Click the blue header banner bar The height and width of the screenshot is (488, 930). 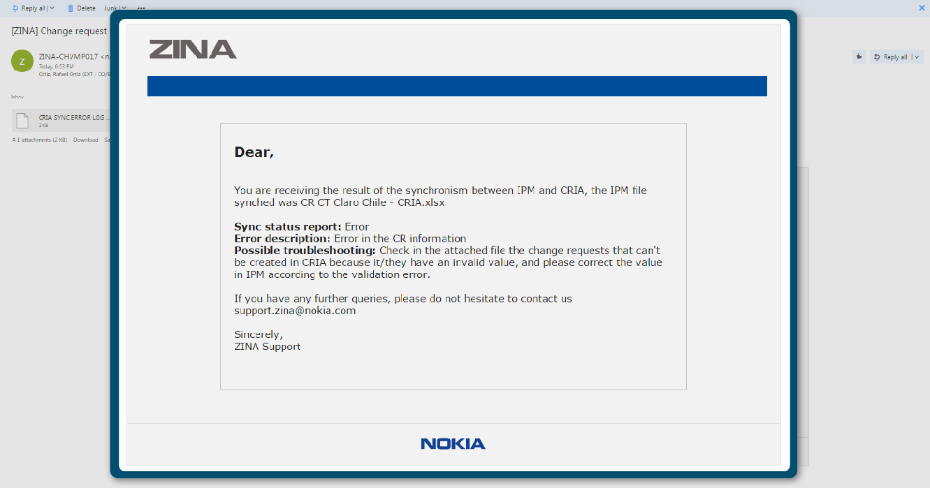pyautogui.click(x=457, y=86)
